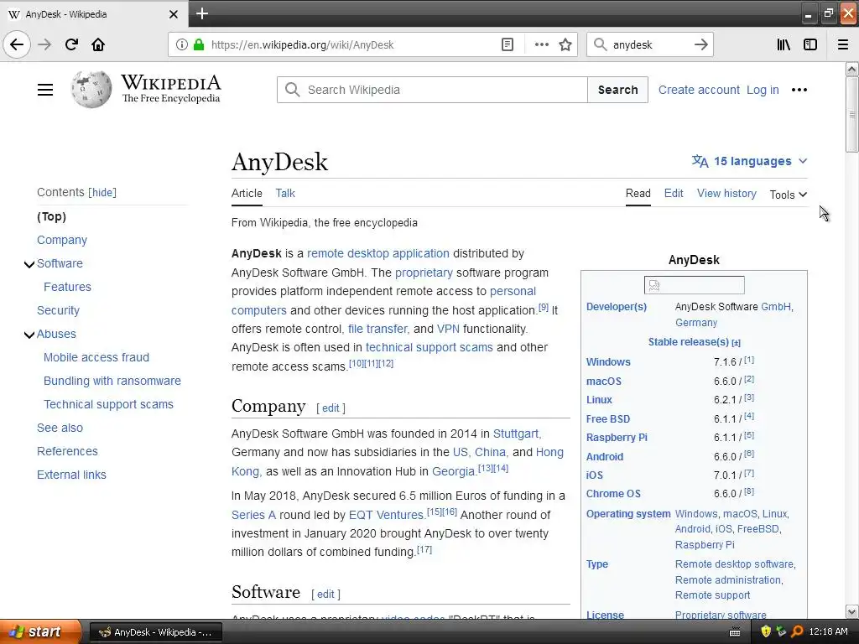
Task: Jump to Mobile access fraud in contents
Action: click(96, 357)
